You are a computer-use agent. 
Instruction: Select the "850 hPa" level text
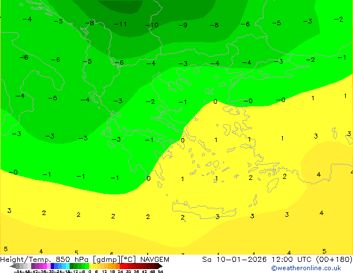pyautogui.click(x=72, y=260)
